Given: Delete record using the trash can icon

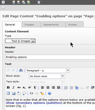Looking at the screenshot, I should pyautogui.click(x=39, y=2).
